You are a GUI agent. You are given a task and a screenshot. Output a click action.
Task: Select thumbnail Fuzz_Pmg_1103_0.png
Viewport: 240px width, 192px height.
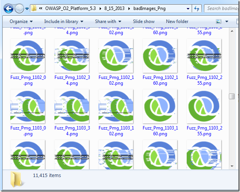click(x=28, y=106)
